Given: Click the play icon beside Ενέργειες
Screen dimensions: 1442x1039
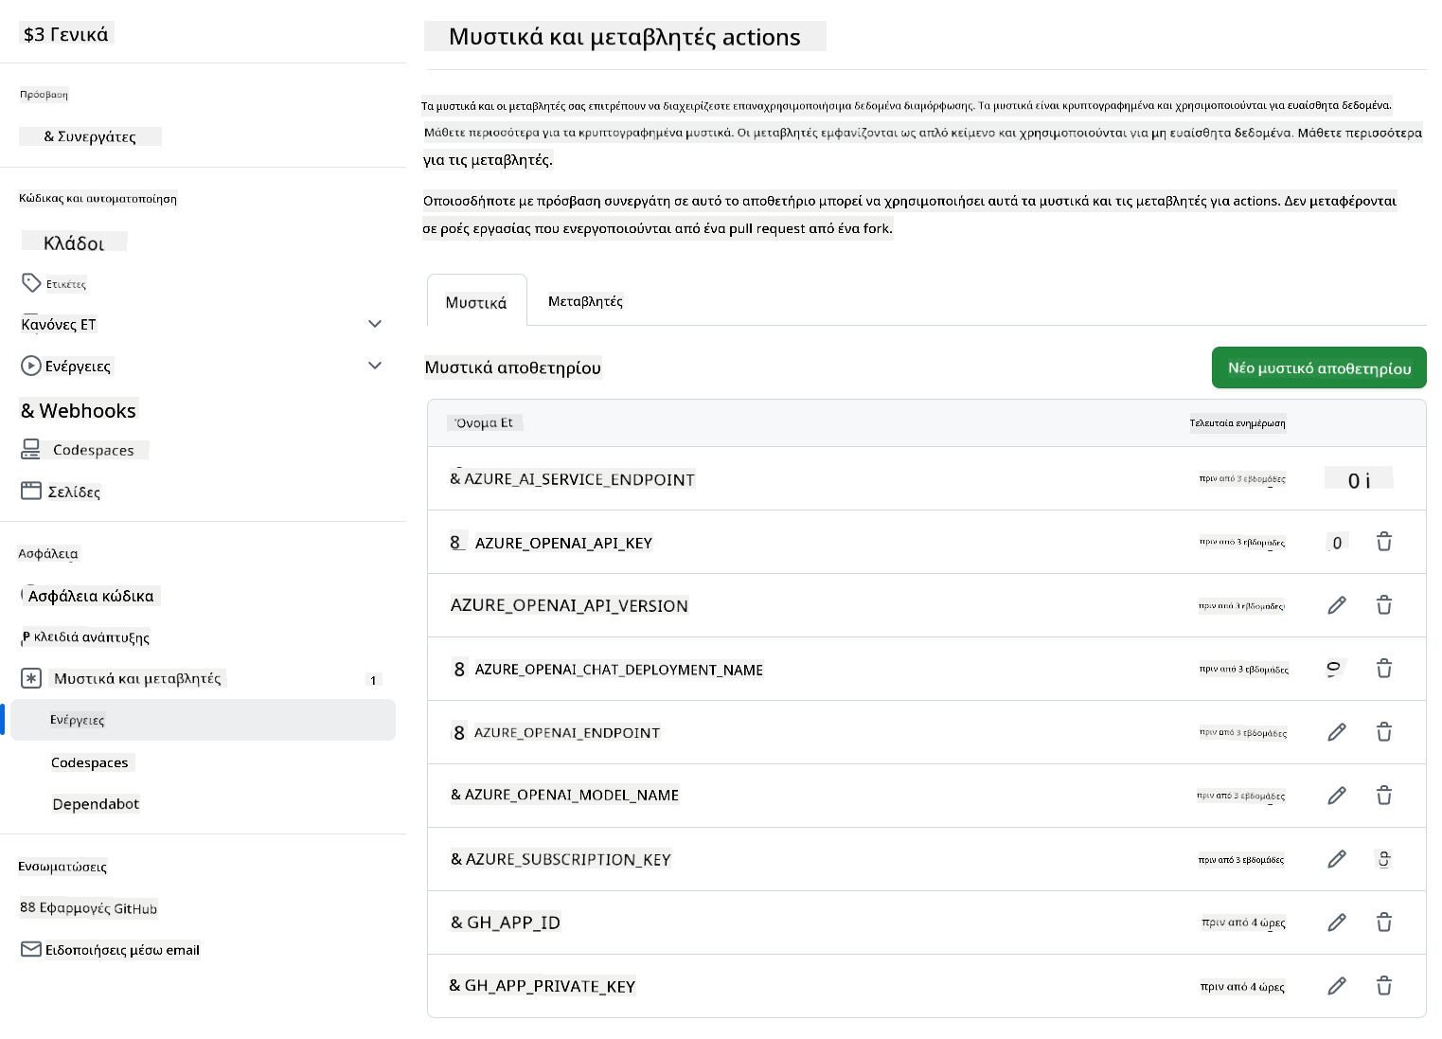Looking at the screenshot, I should tap(31, 366).
